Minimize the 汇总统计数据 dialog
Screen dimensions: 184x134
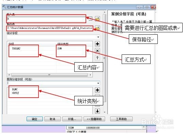click(x=139, y=7)
